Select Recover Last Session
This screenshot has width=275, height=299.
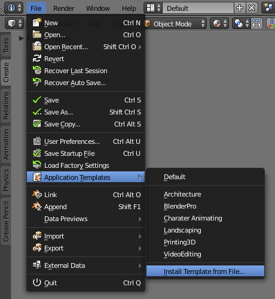86,71
